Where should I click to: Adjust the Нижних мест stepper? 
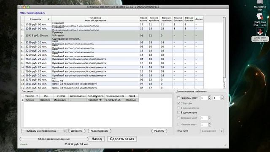(210, 125)
